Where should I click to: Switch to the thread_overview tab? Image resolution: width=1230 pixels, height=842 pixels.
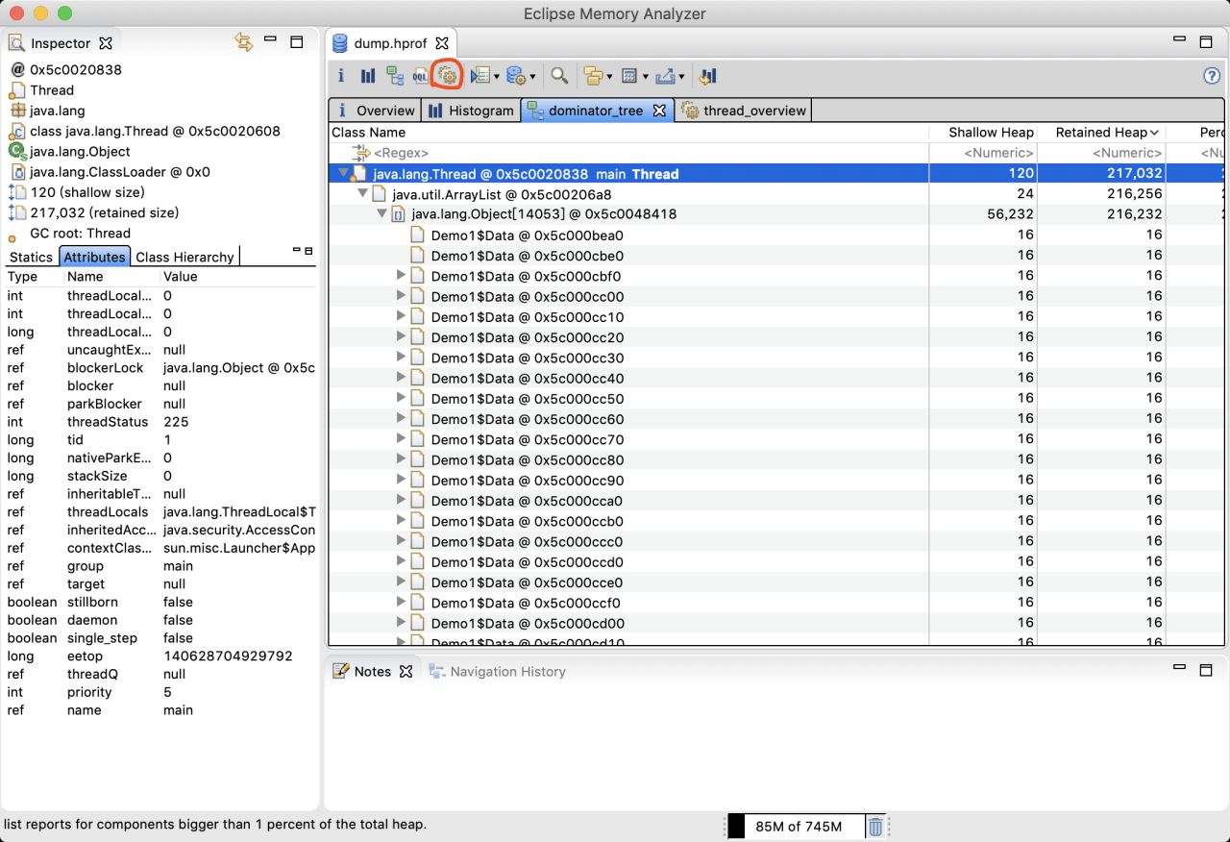click(x=743, y=111)
